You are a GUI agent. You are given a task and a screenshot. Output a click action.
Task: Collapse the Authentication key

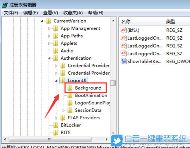[x=49, y=58]
